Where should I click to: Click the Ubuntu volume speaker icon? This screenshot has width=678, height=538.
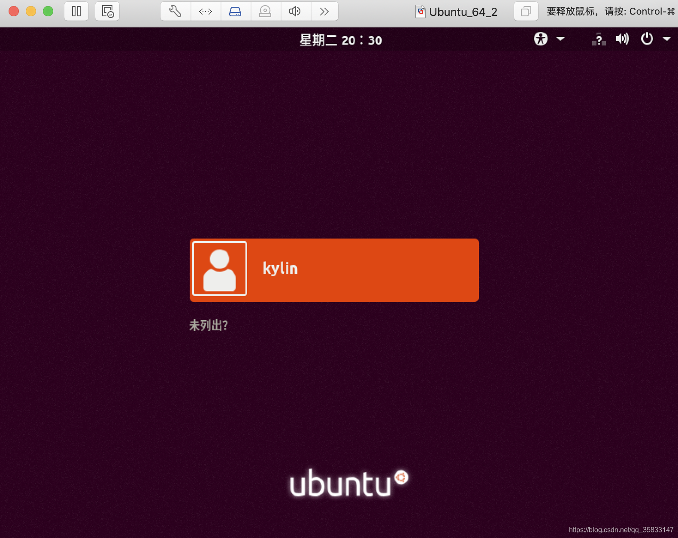tap(622, 39)
